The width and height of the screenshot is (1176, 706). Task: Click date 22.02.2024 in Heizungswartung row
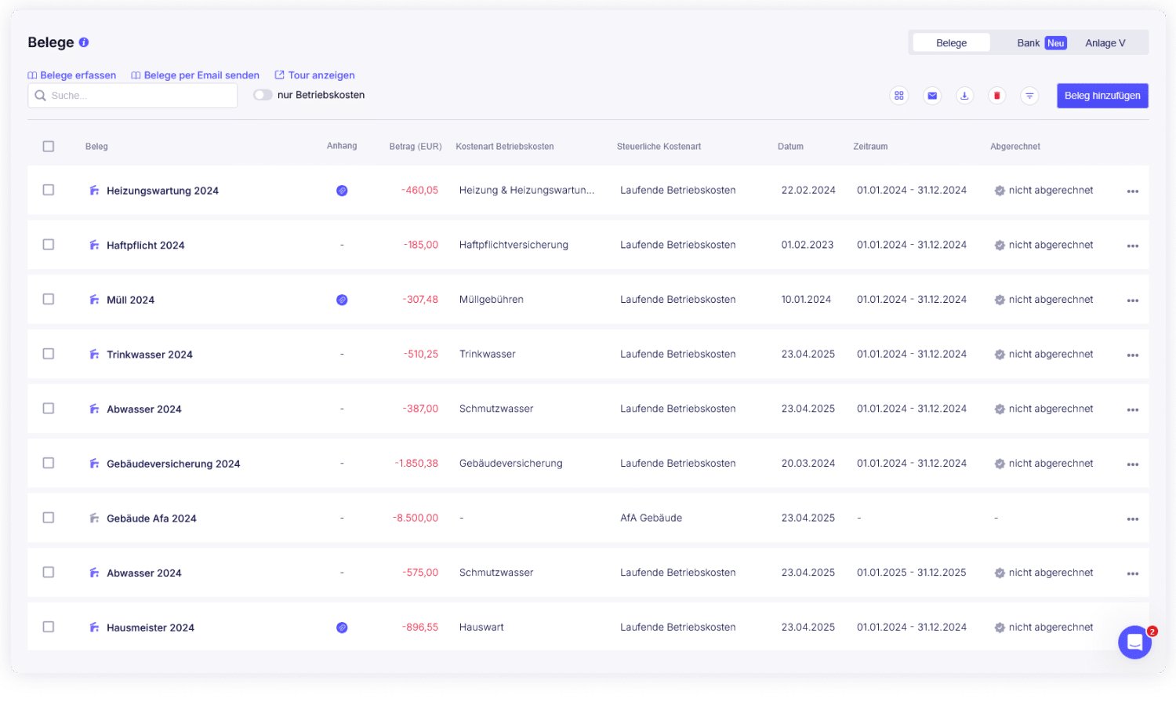(808, 190)
